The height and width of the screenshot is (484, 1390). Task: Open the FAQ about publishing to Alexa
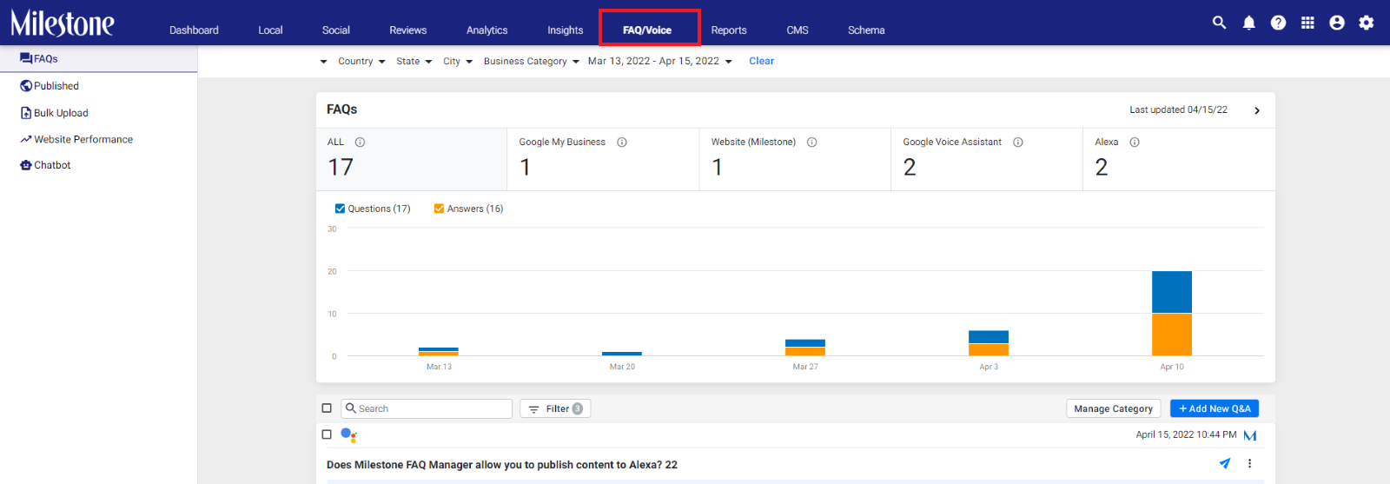tap(502, 465)
